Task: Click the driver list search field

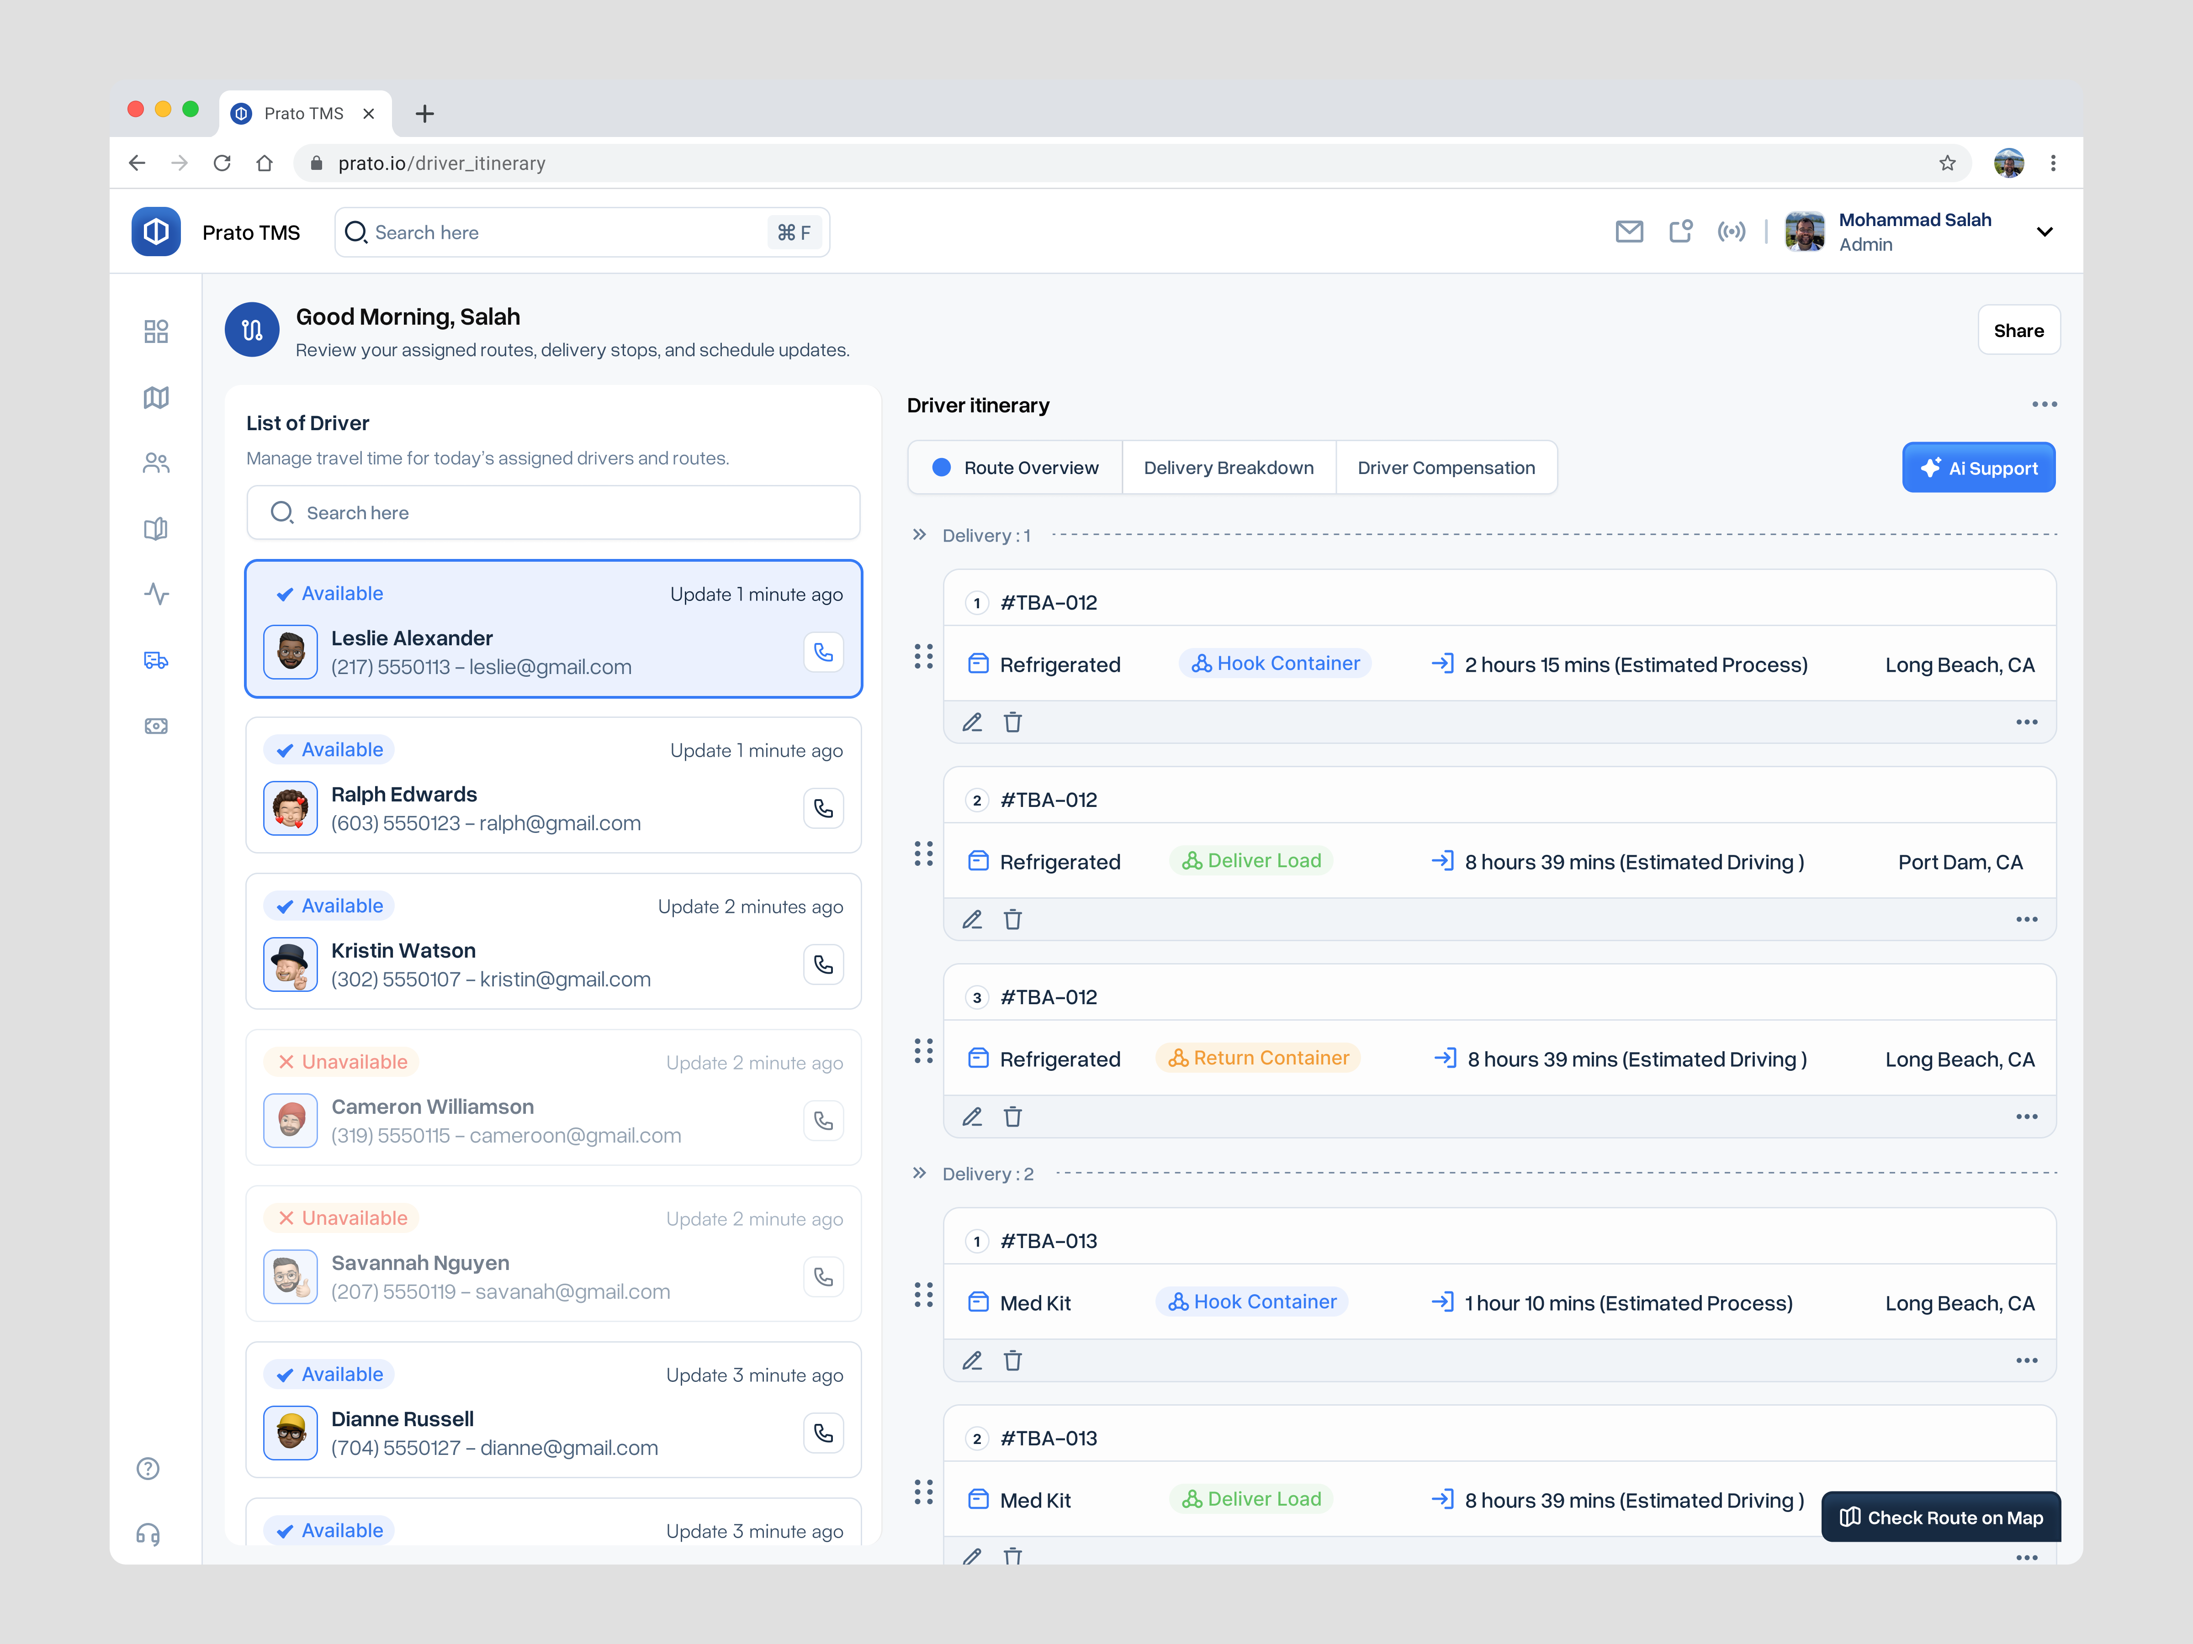Action: pos(553,512)
